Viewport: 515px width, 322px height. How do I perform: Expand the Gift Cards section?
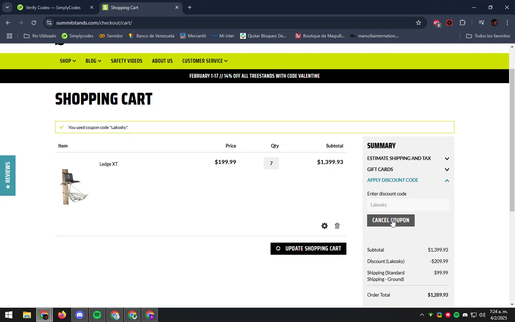[x=408, y=169]
